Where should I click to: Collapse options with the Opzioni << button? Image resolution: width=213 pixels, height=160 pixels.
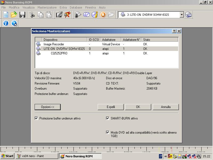[x=48, y=107]
